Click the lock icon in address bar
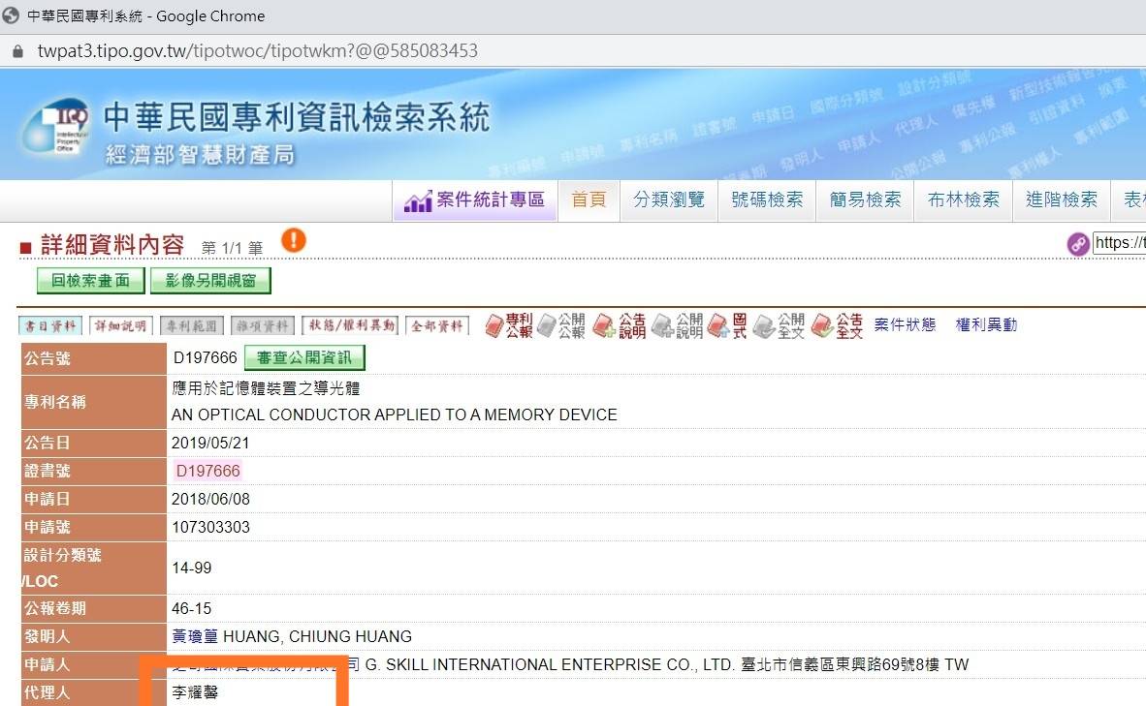The image size is (1146, 706). coord(18,51)
